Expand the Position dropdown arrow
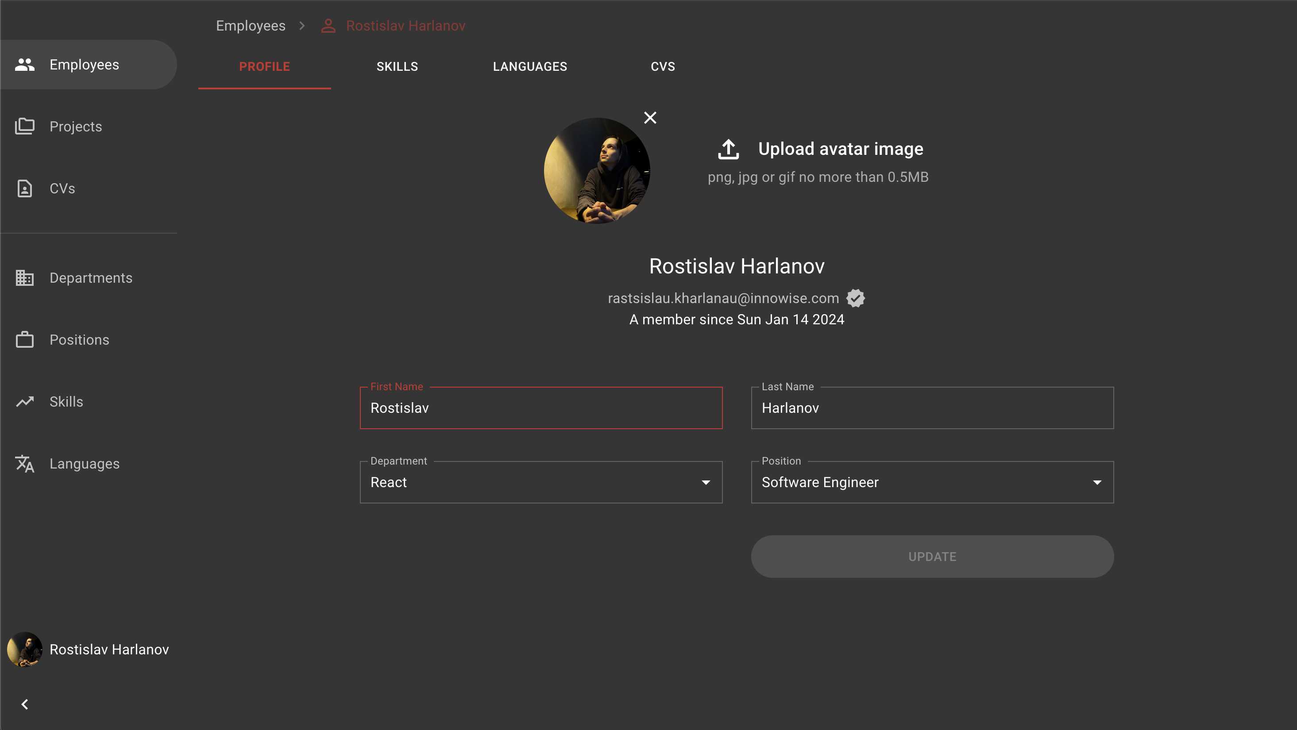 pos(1096,483)
